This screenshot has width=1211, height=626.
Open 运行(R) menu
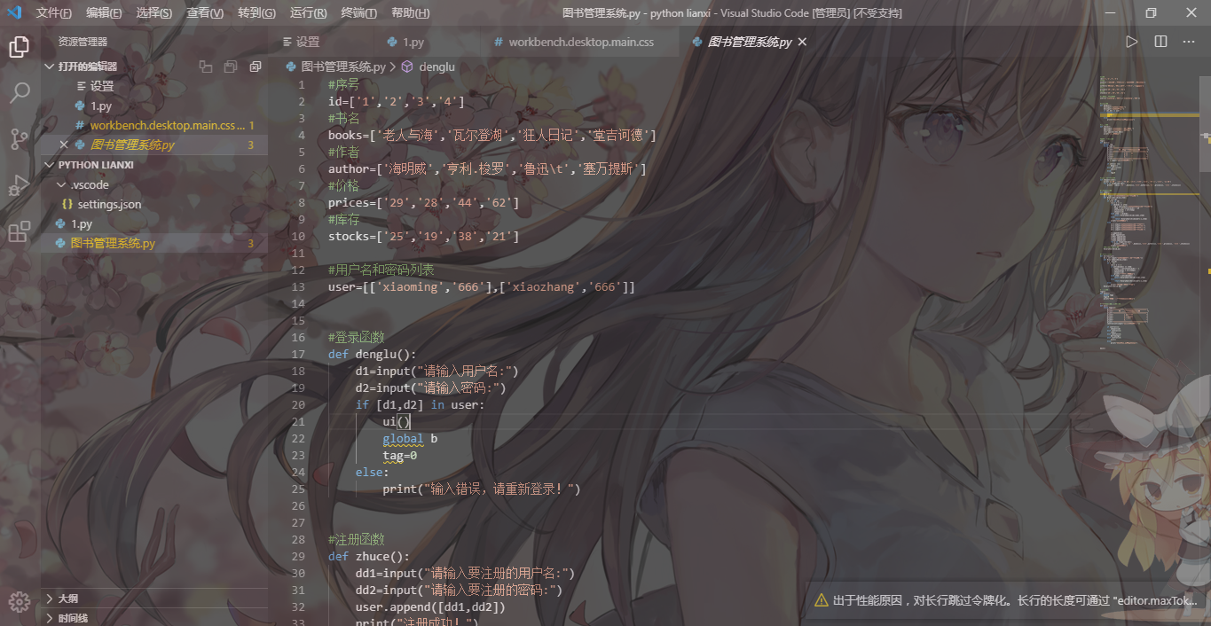[x=309, y=12]
